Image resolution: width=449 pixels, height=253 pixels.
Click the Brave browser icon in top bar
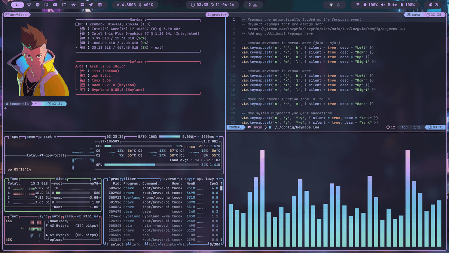click(29, 5)
